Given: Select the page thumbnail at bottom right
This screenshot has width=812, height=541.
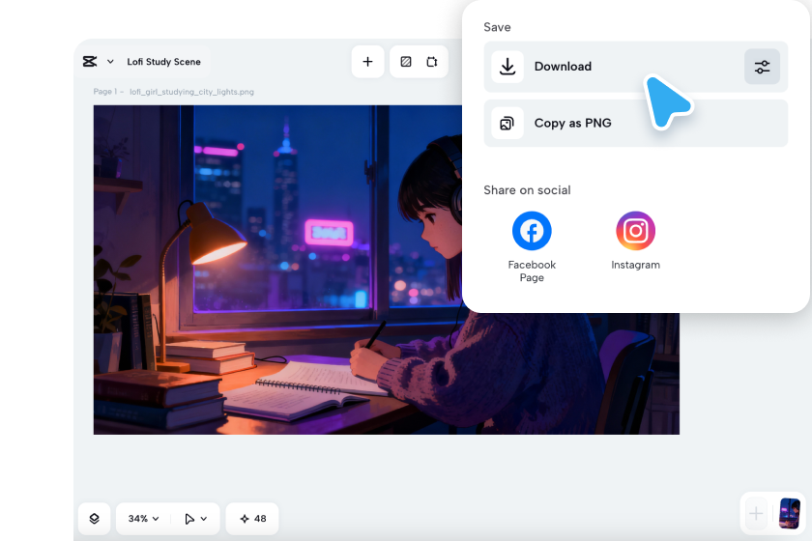Looking at the screenshot, I should click(790, 514).
